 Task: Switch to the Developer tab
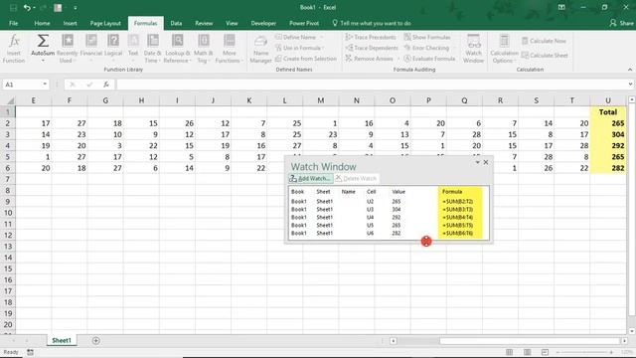pos(263,23)
